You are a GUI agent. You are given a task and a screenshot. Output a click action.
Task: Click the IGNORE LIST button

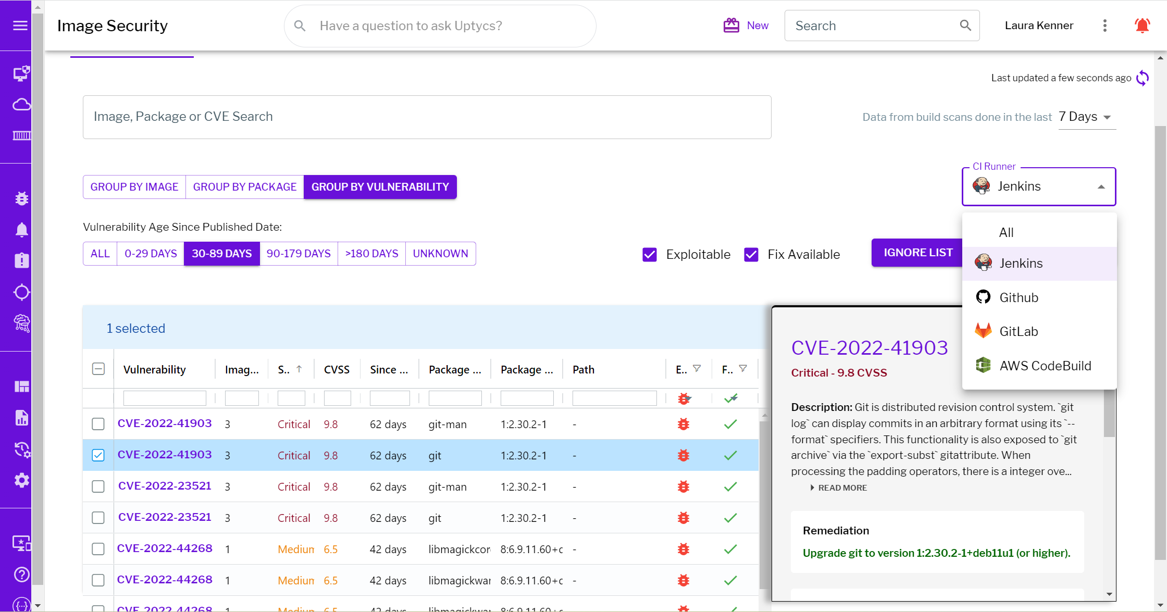click(x=920, y=252)
